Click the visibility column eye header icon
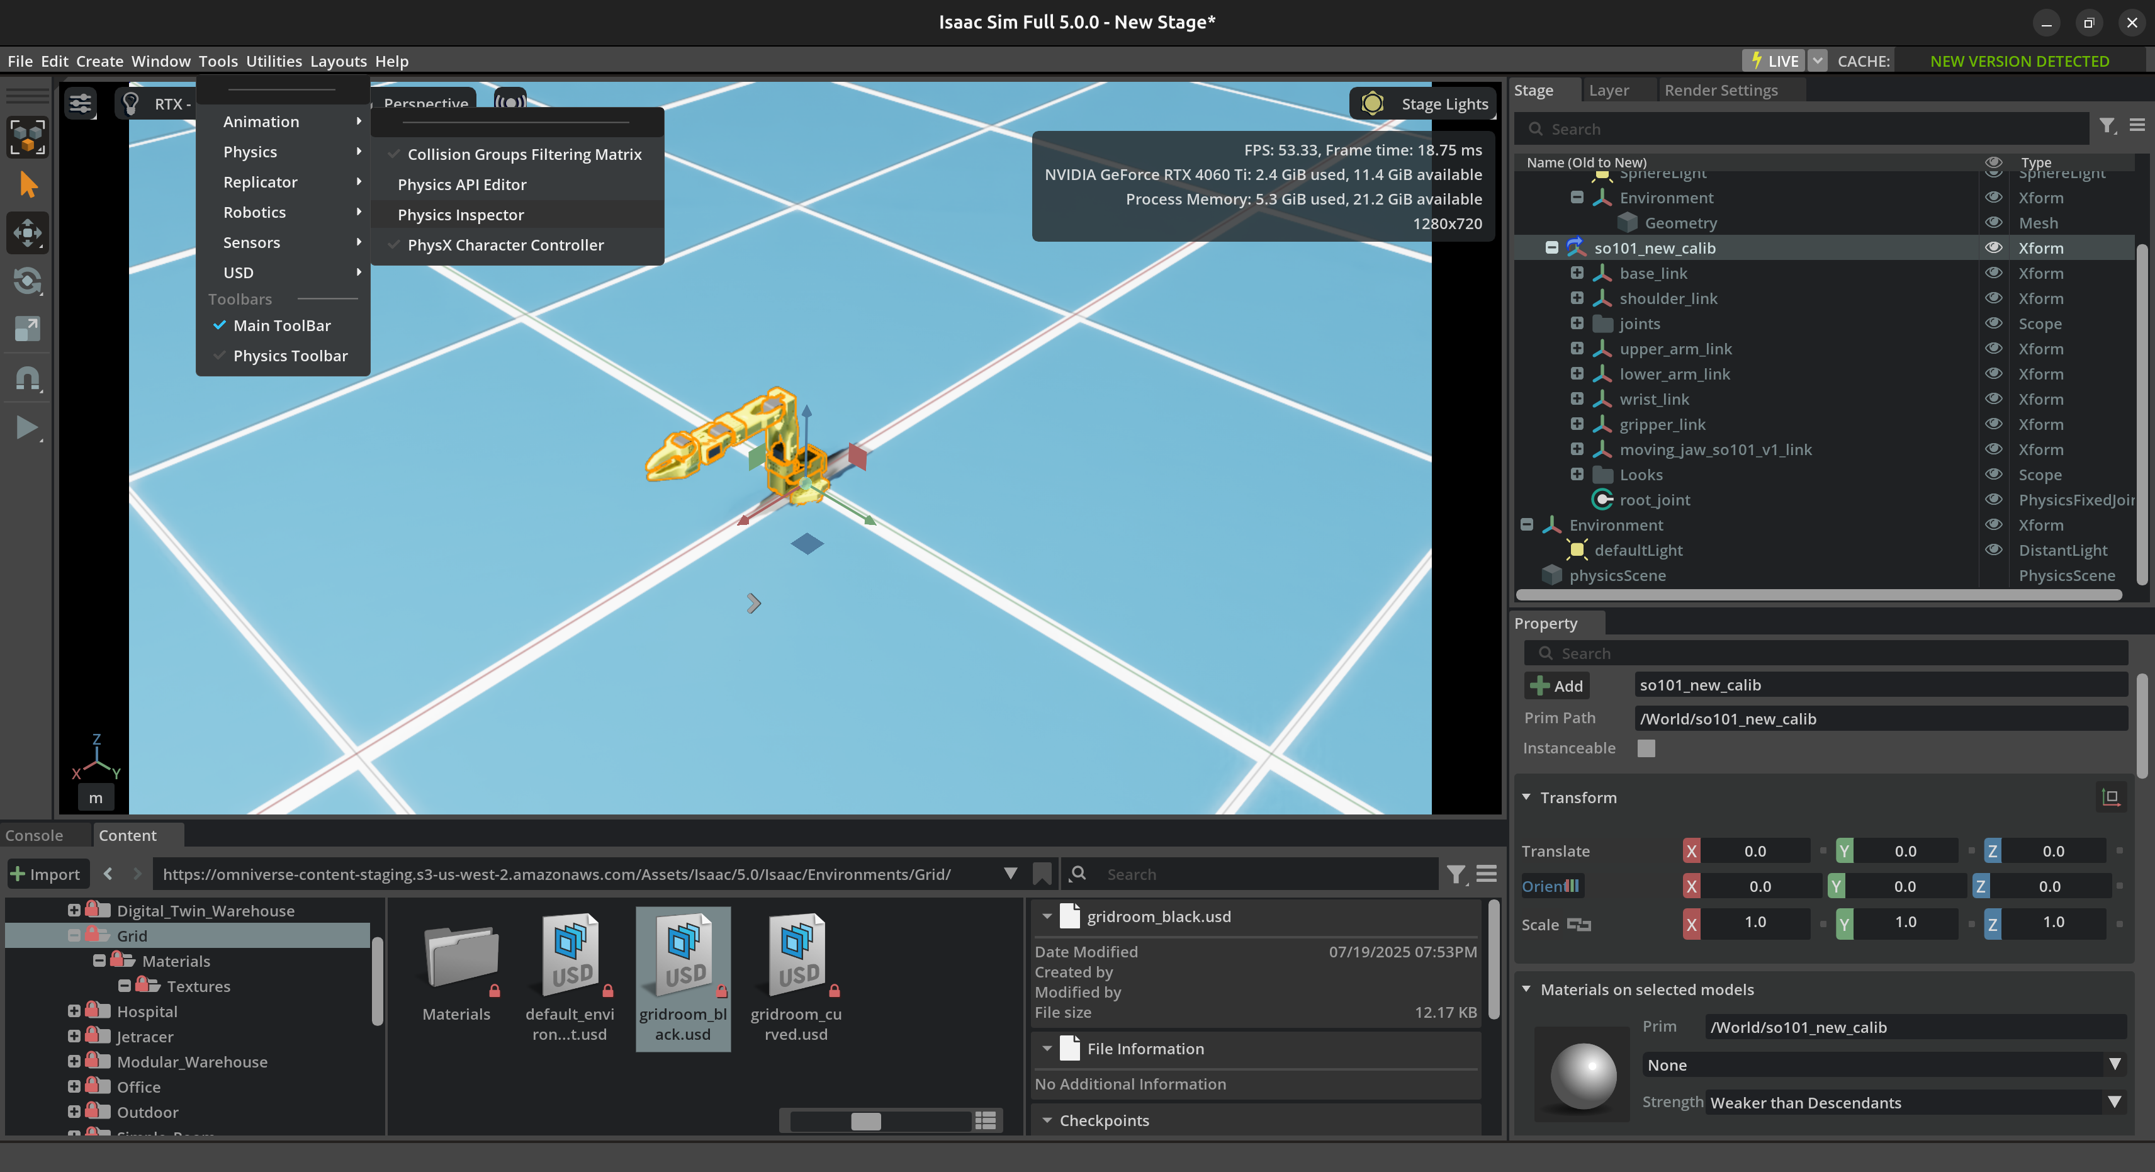The width and height of the screenshot is (2155, 1172). point(1995,162)
